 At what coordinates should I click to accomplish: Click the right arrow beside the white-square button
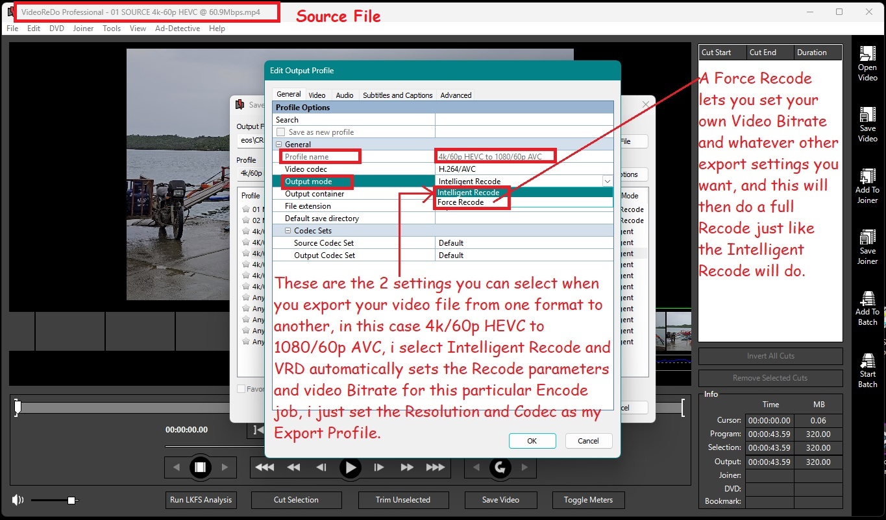pos(225,467)
